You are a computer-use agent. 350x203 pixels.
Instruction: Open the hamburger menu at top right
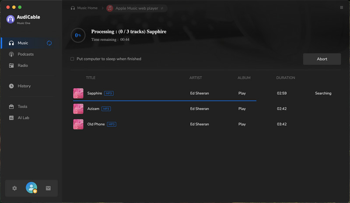(342, 7)
